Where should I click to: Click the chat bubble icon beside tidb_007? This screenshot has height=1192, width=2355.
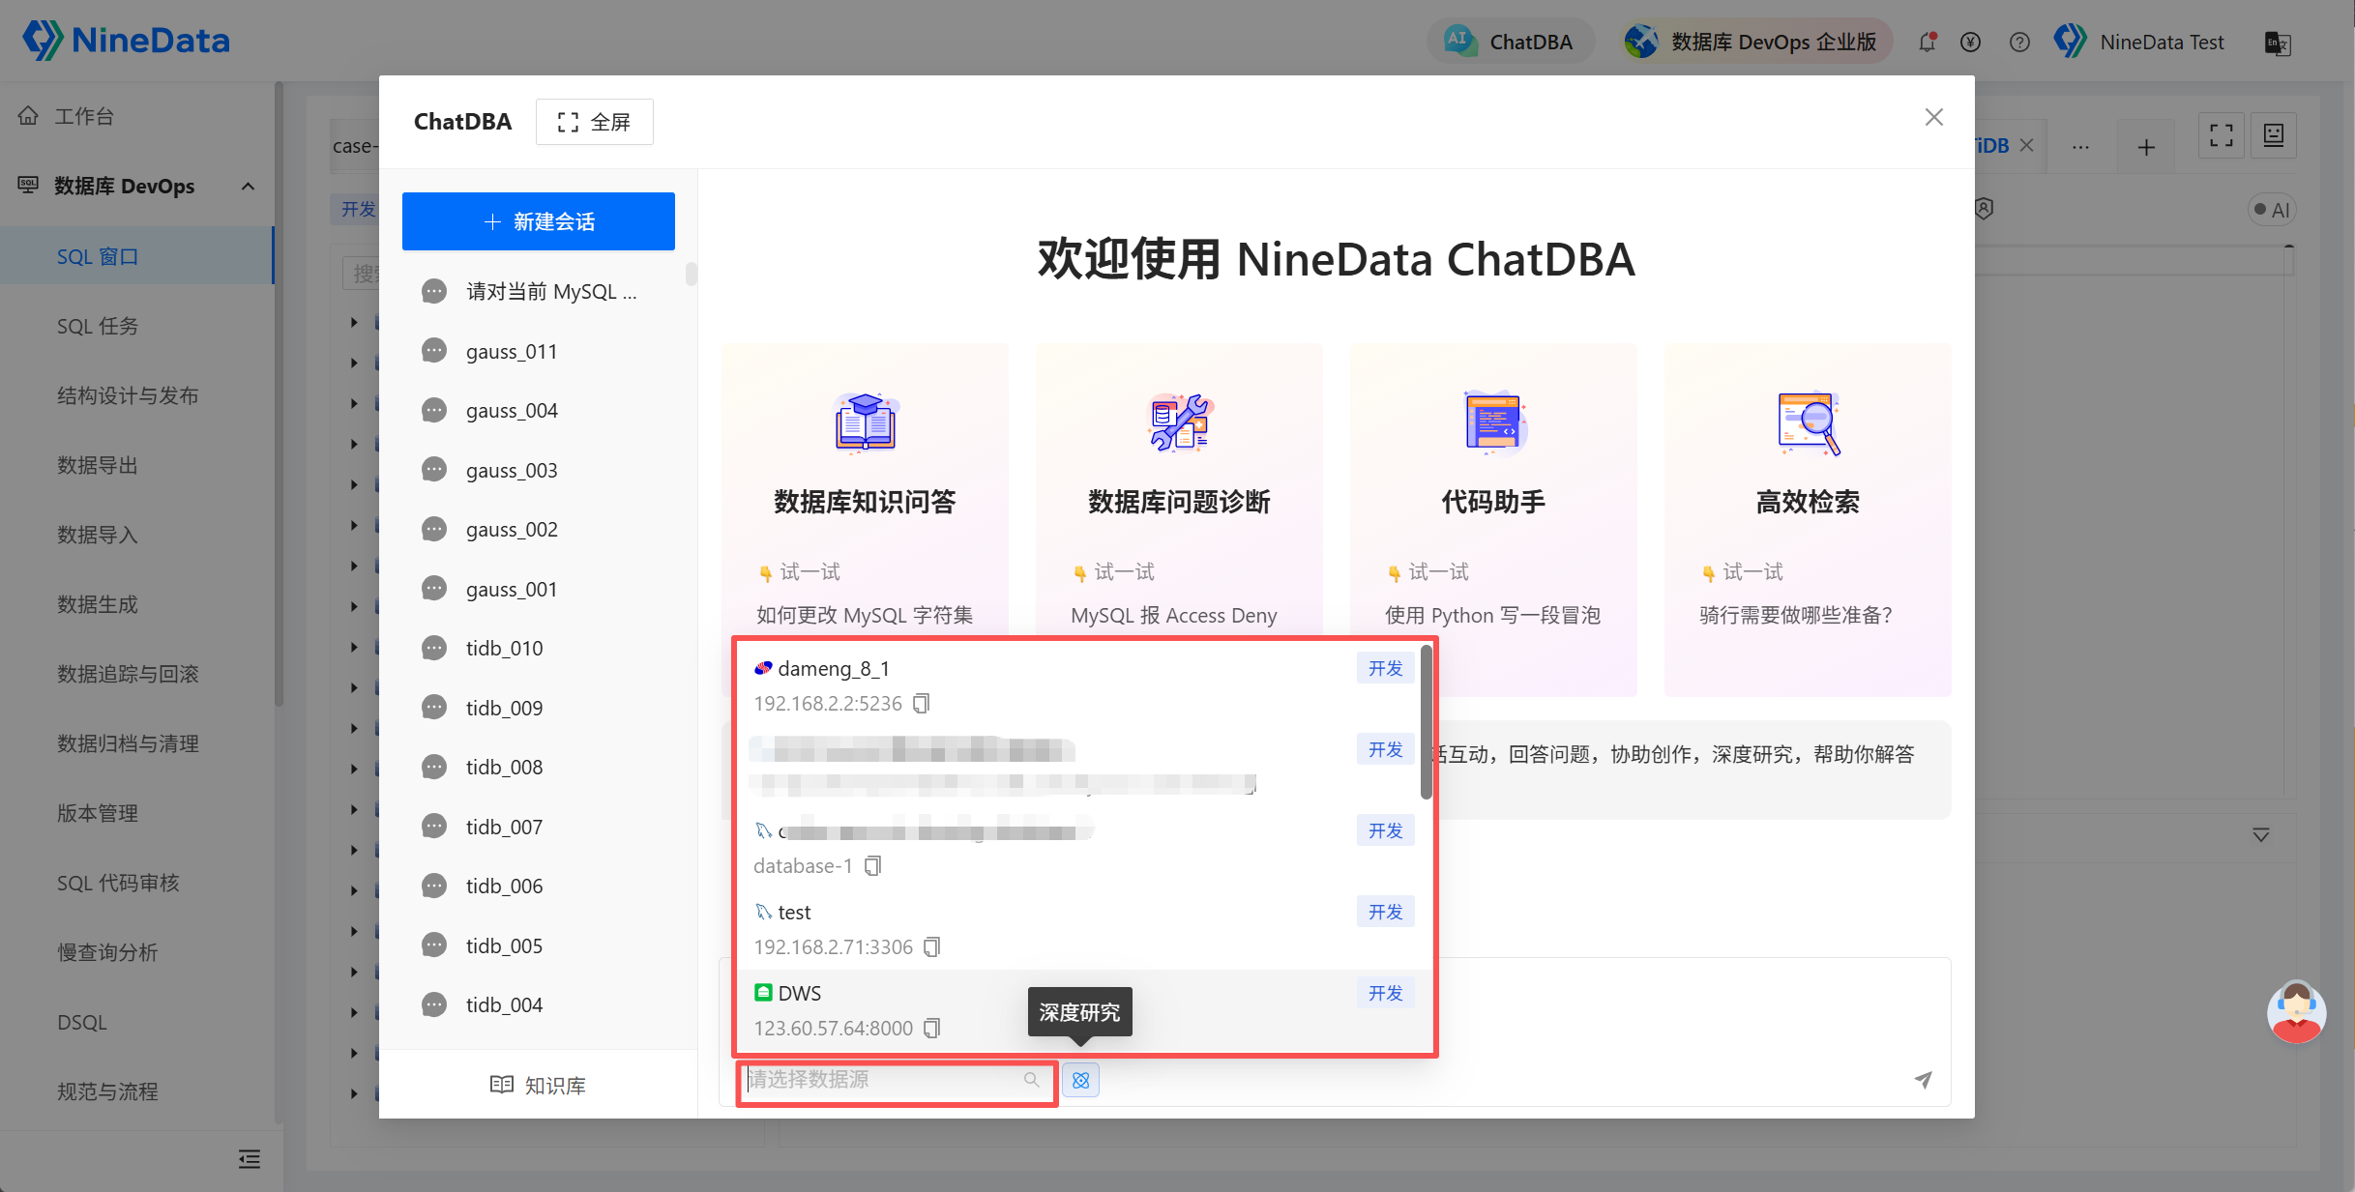(434, 827)
